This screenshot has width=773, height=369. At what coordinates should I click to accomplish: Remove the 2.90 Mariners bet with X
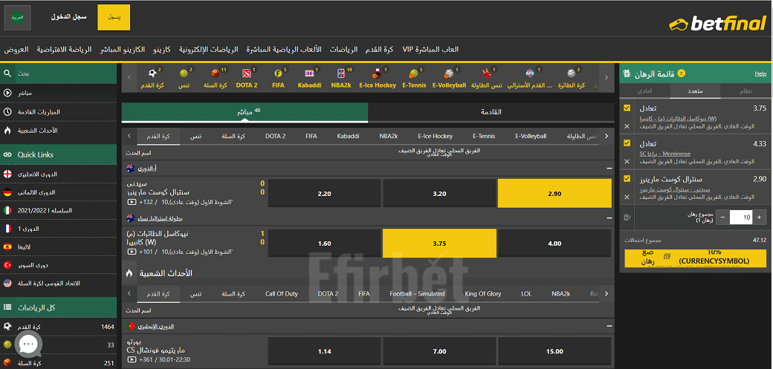pyautogui.click(x=627, y=197)
